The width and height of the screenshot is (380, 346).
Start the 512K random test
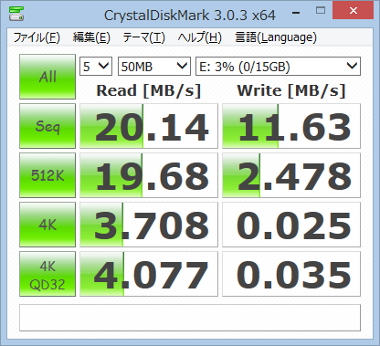point(47,175)
